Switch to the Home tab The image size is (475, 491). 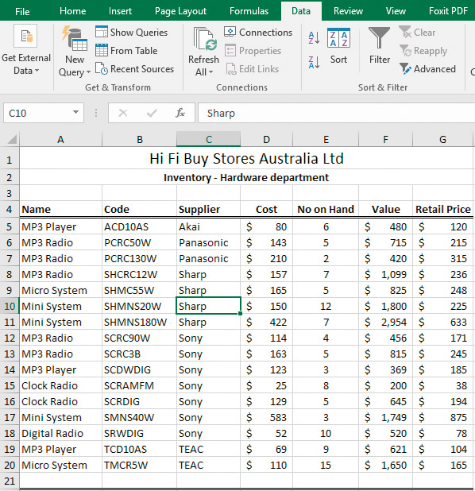(x=72, y=11)
